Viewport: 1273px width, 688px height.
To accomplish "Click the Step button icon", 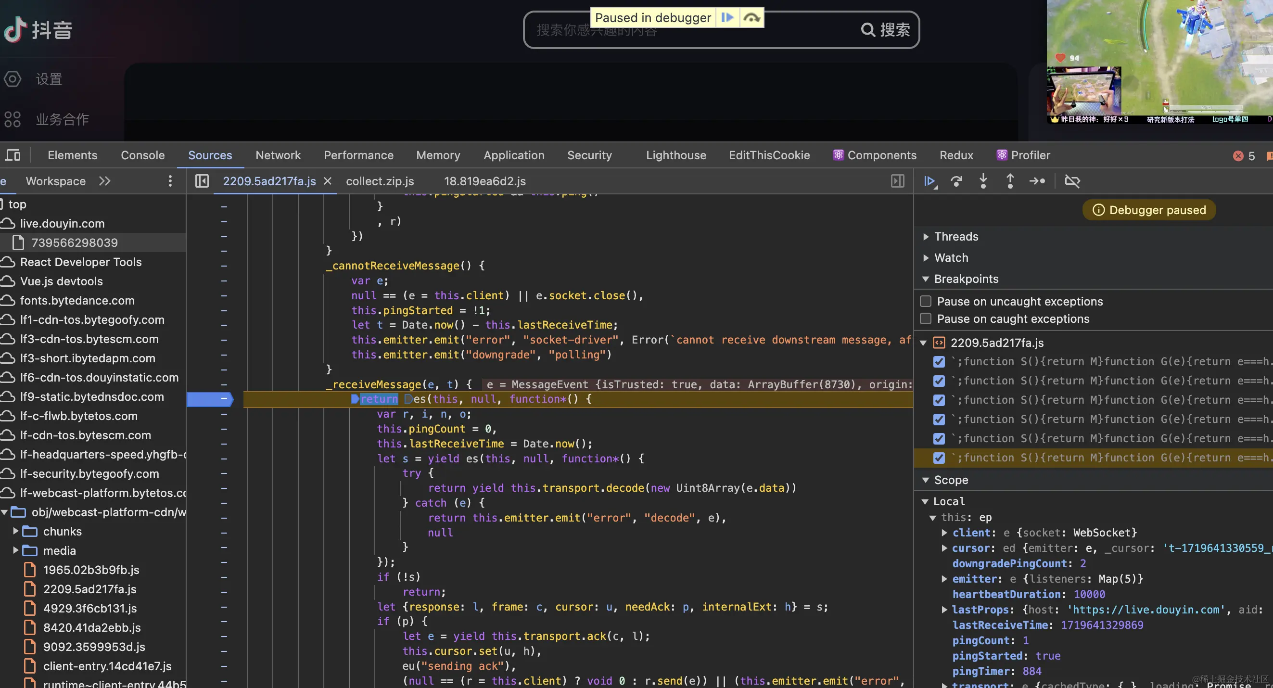I will coord(1037,181).
